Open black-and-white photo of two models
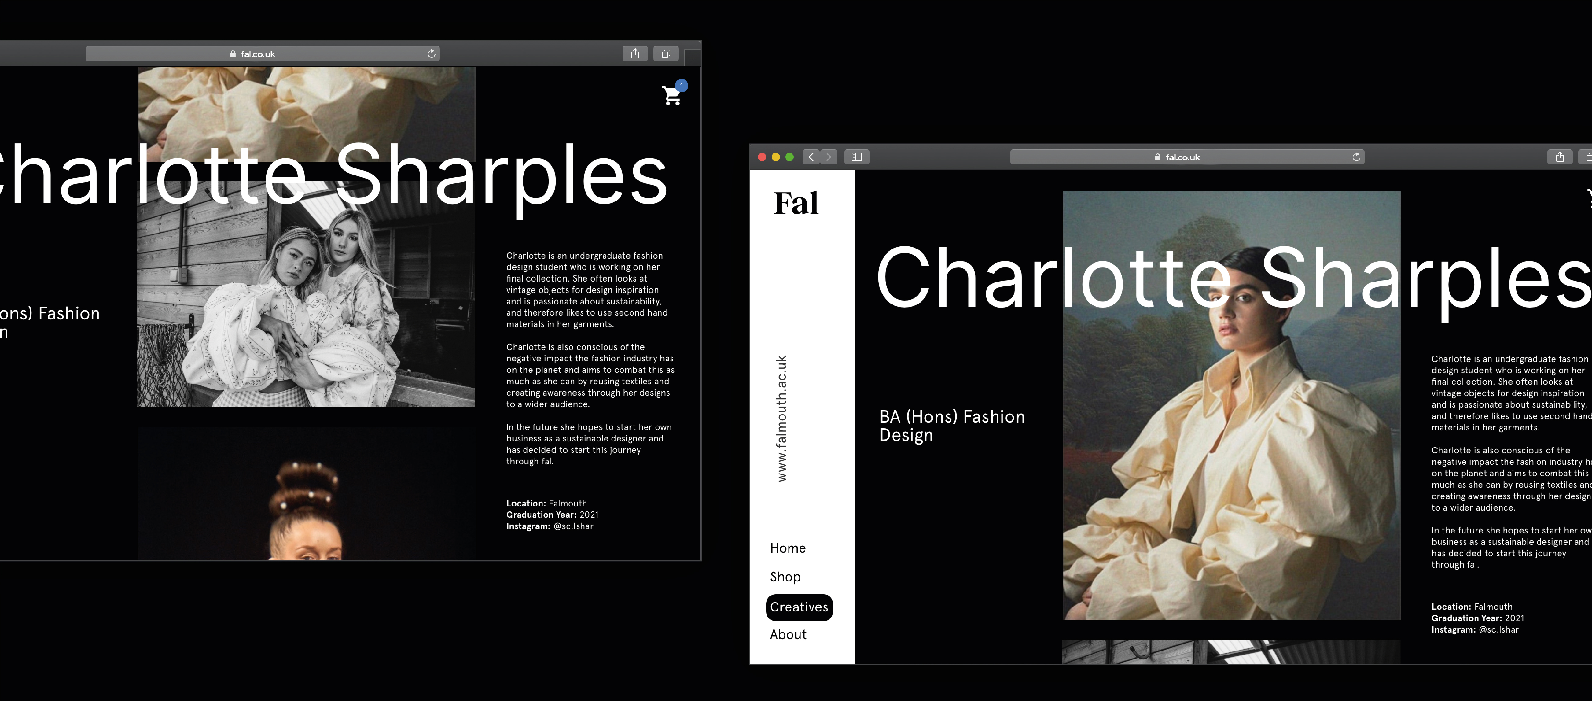This screenshot has height=701, width=1592. coord(306,303)
